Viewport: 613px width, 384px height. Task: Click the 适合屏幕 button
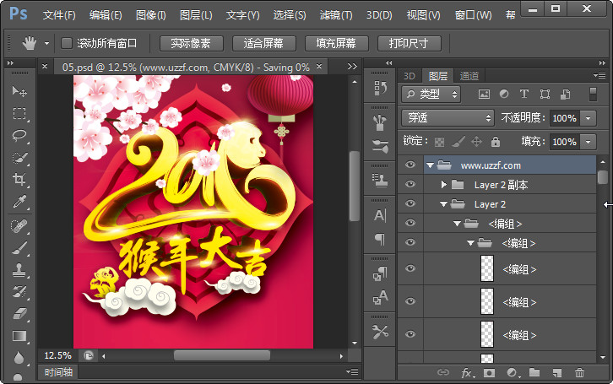(x=264, y=43)
